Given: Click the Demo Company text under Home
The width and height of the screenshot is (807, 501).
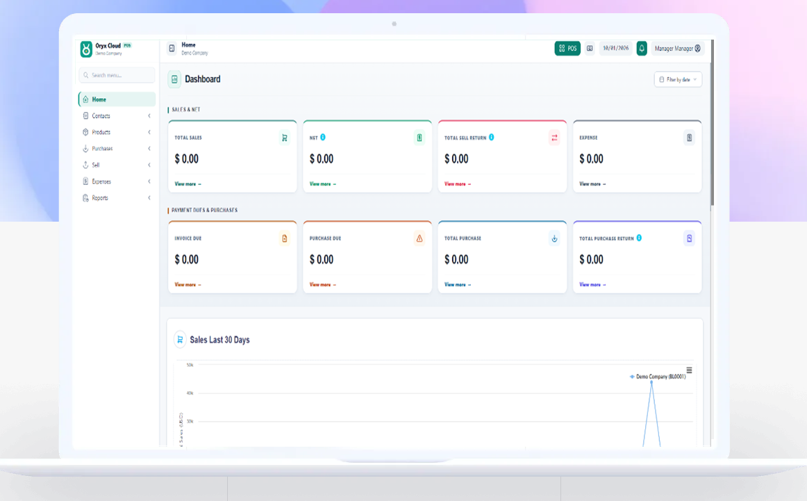Looking at the screenshot, I should click(194, 53).
